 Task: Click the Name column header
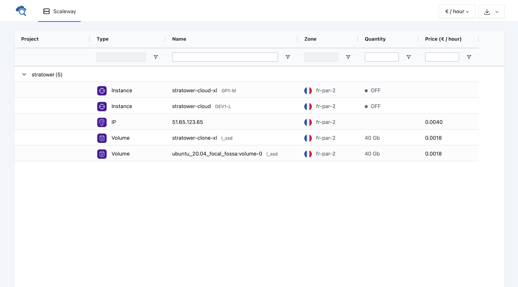tap(179, 39)
